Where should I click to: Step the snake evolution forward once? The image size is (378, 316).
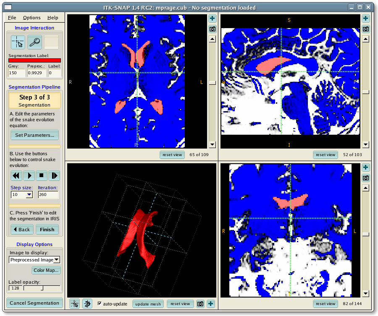pyautogui.click(x=54, y=176)
